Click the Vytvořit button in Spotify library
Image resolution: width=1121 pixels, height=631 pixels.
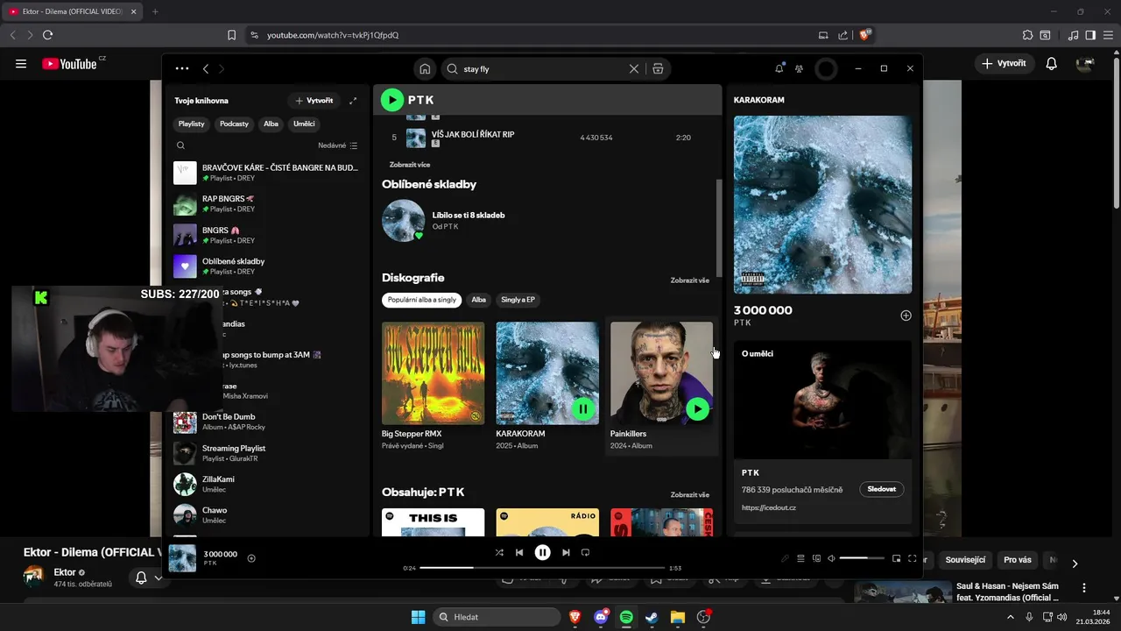314,101
